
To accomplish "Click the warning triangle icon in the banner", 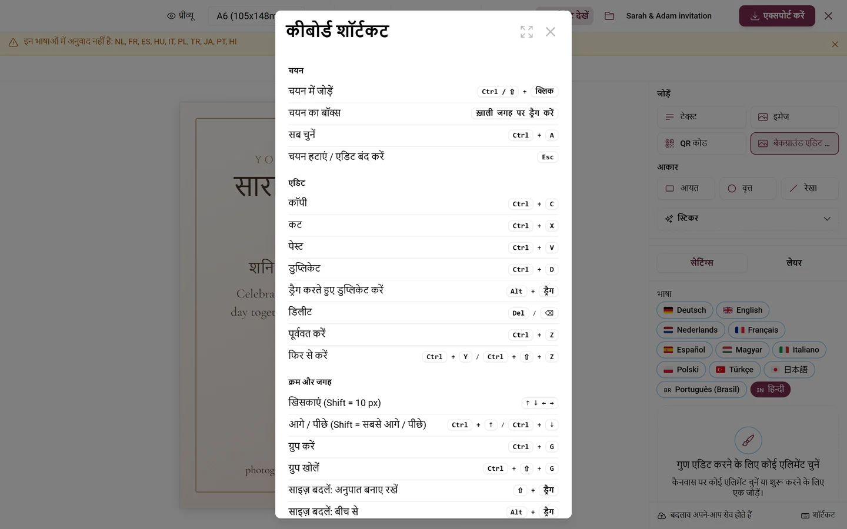I will pyautogui.click(x=13, y=42).
